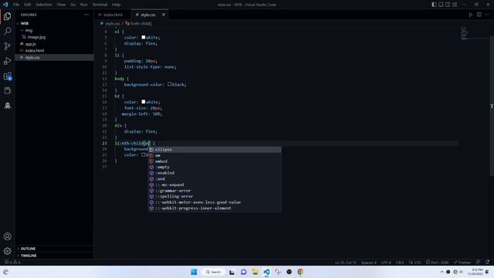This screenshot has width=494, height=278.
Task: Toggle the secondary side bar layout button
Action: [x=448, y=5]
